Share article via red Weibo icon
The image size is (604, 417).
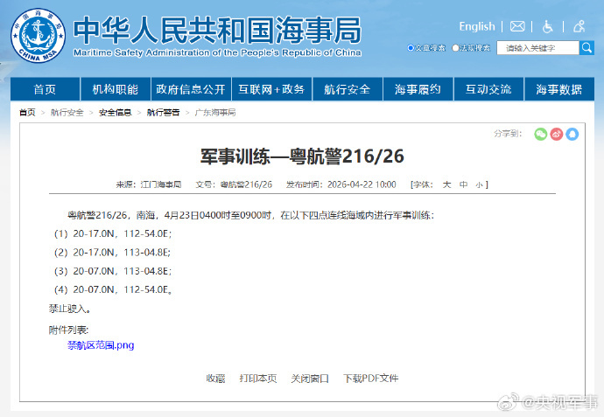(557, 134)
